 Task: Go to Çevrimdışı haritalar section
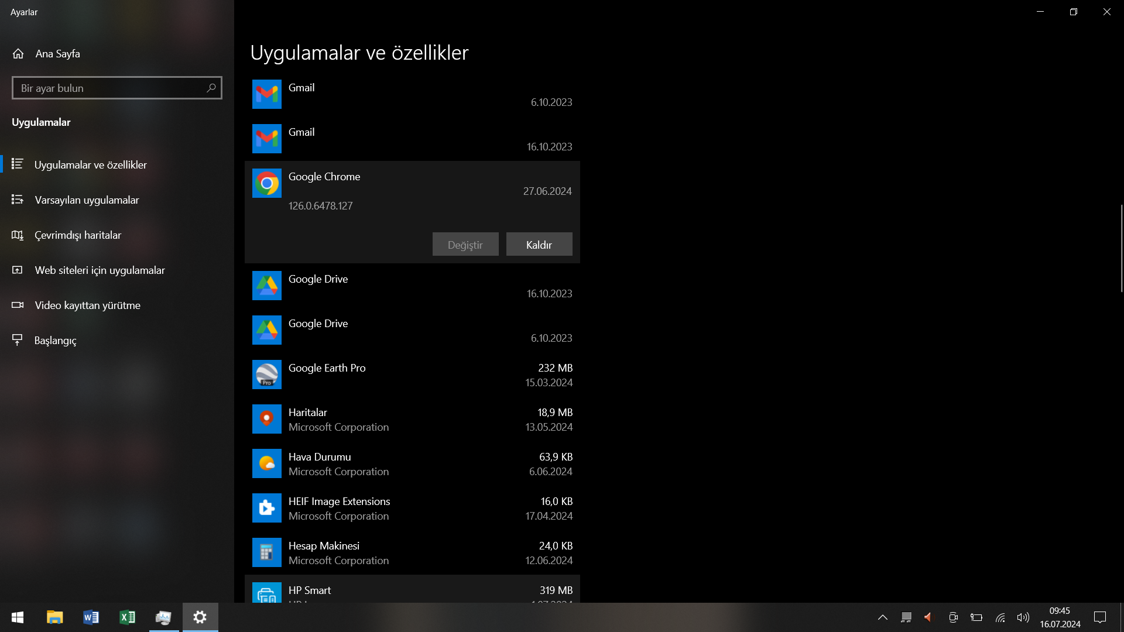78,235
